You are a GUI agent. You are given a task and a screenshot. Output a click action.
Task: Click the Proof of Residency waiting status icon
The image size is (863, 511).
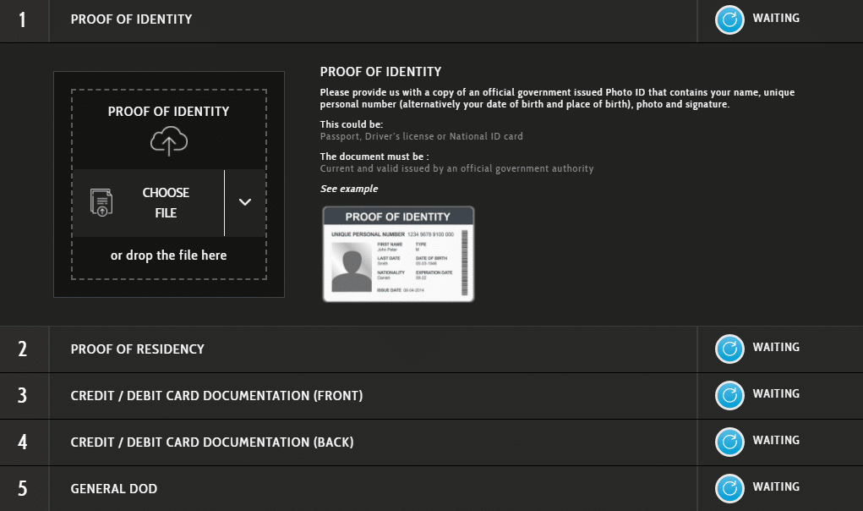[729, 349]
